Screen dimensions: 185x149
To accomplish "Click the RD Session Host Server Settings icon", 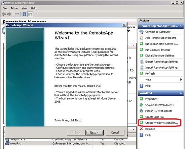I will [141, 44].
